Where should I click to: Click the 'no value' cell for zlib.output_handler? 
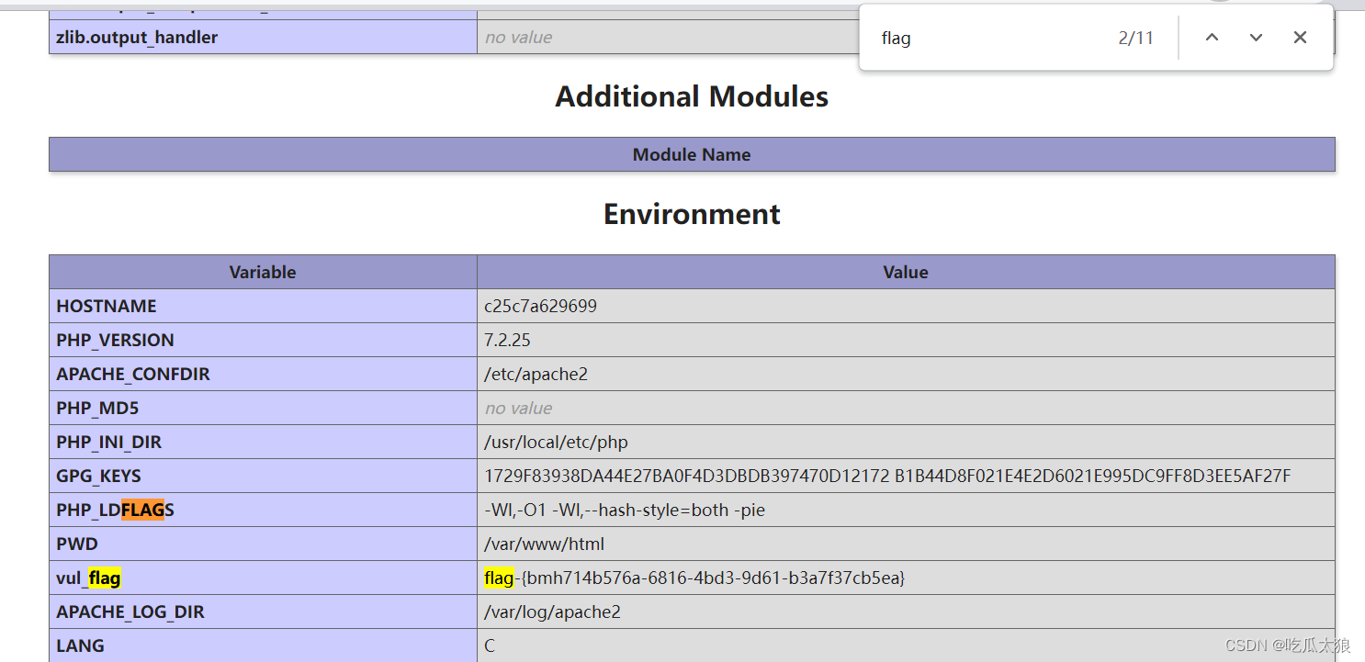(x=669, y=38)
